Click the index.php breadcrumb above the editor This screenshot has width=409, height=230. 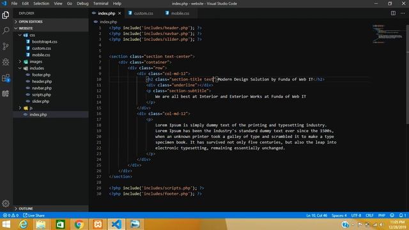pos(105,22)
